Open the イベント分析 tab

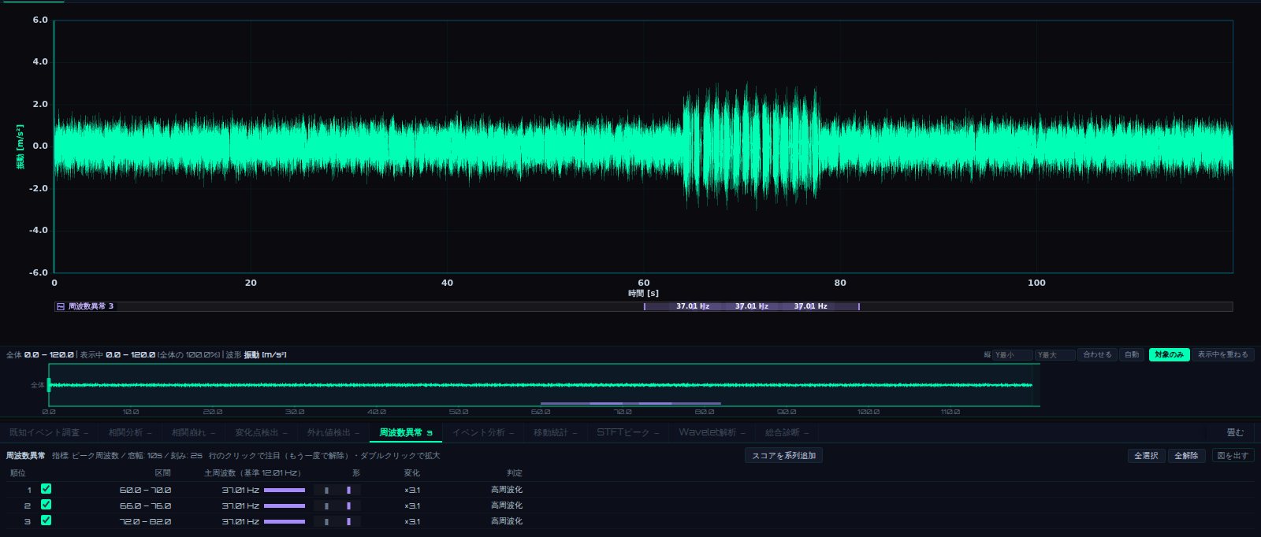[x=483, y=432]
